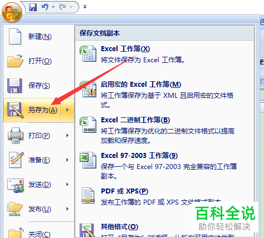Click the folder icon for 关闭
The image size is (264, 238).
16,232
